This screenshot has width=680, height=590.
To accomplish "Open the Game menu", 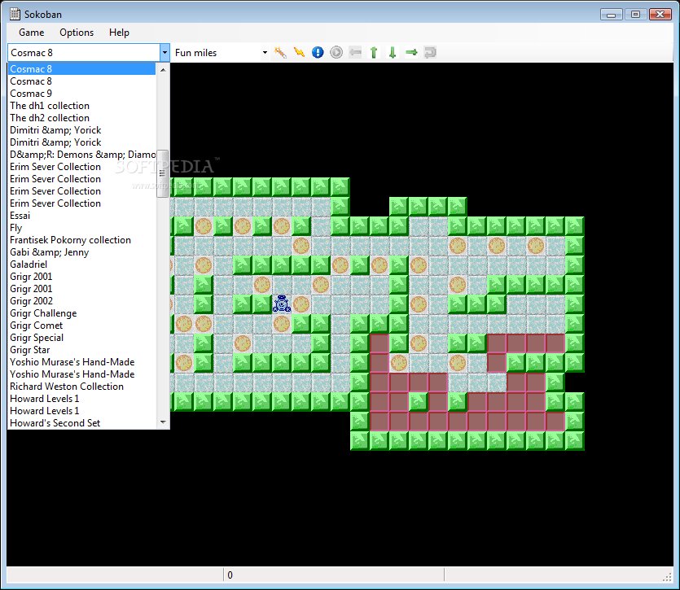I will (31, 33).
